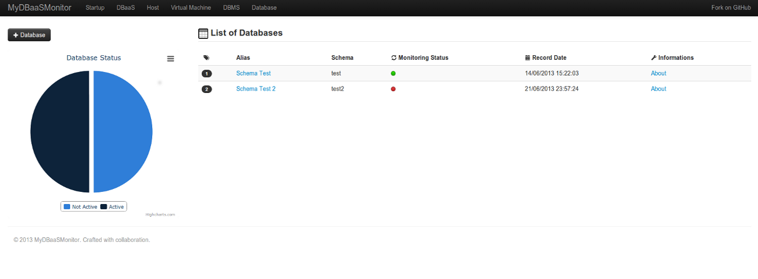758x279 pixels.
Task: Open the Fork on GitHub link
Action: coord(731,8)
